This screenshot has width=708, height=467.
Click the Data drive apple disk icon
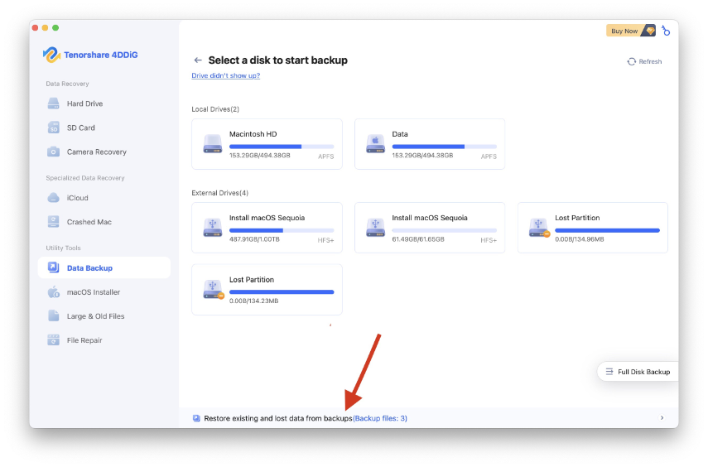(x=375, y=143)
